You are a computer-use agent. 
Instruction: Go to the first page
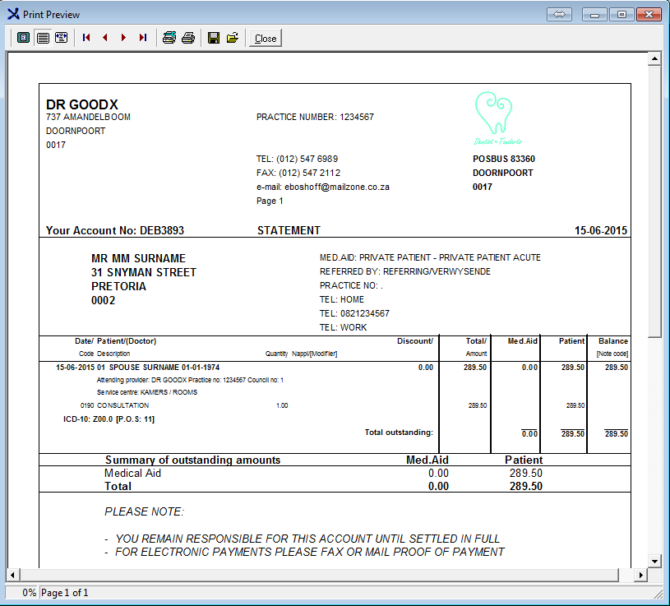click(x=86, y=38)
